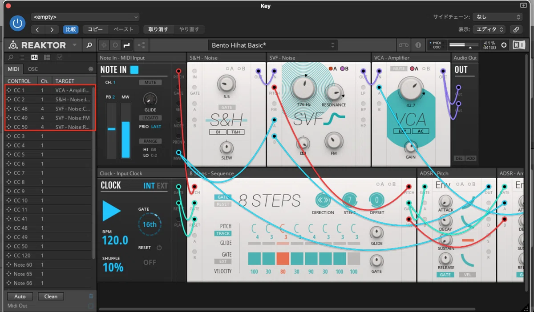
Task: Click the output level meter slider in the toolbar
Action: coord(464,45)
